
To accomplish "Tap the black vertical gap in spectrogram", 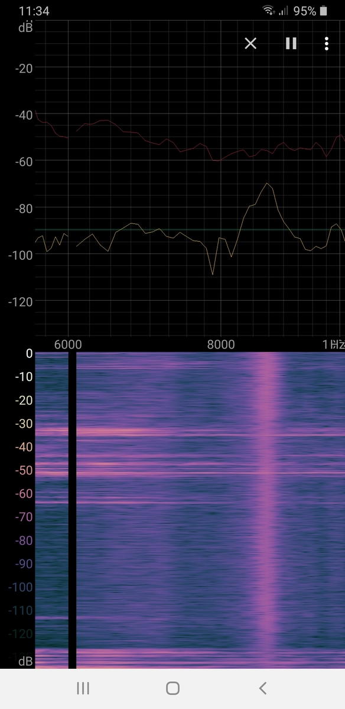I will 73,510.
